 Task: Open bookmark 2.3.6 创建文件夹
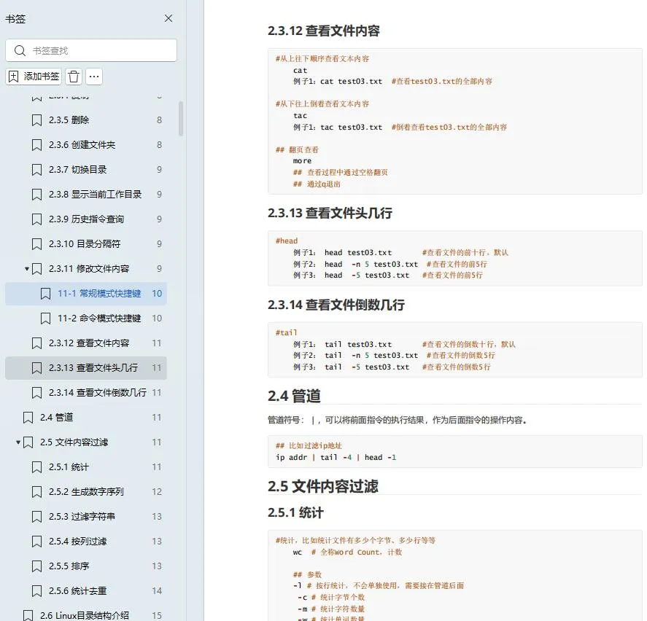click(86, 145)
